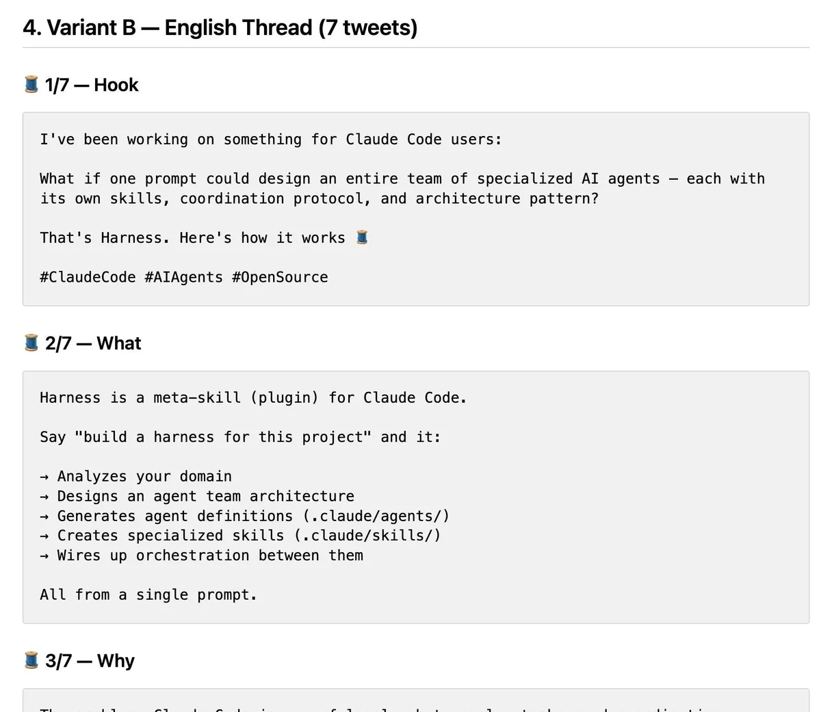Click the thread spool emoji beside 1/7 Hook
The height and width of the screenshot is (712, 821).
point(31,85)
